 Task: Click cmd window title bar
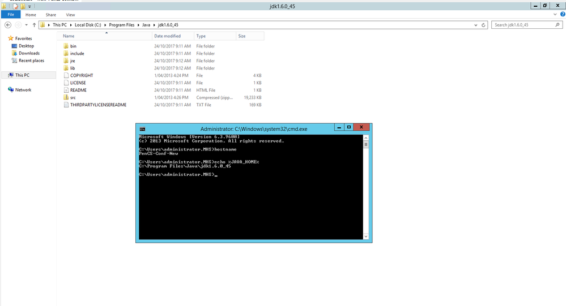(254, 128)
